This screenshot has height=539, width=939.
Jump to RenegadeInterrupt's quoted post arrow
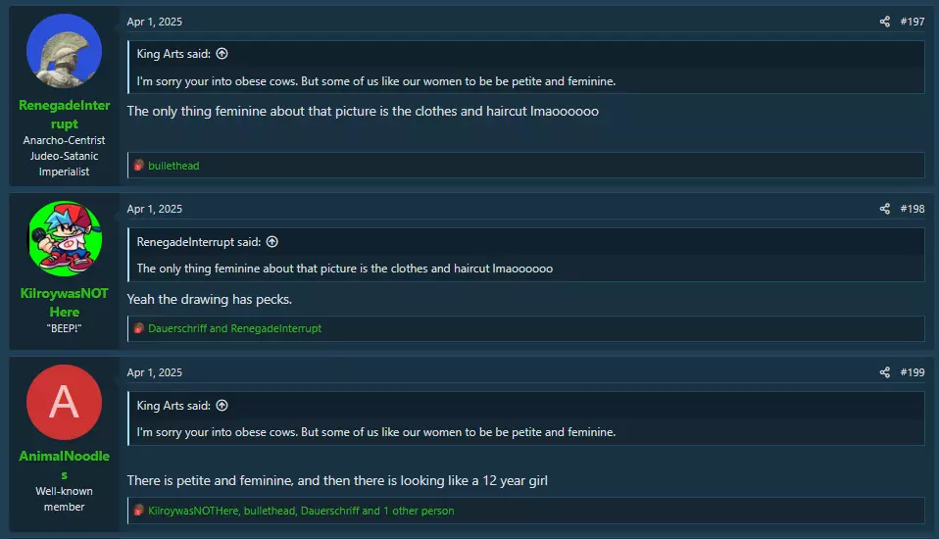pos(272,242)
